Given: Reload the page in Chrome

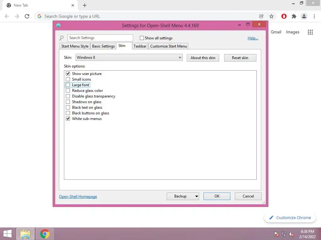Looking at the screenshot, I should [x=27, y=16].
